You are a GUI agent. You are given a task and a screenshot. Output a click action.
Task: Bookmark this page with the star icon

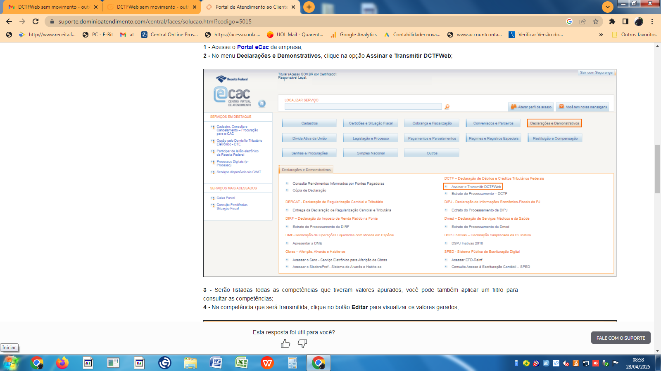point(596,21)
